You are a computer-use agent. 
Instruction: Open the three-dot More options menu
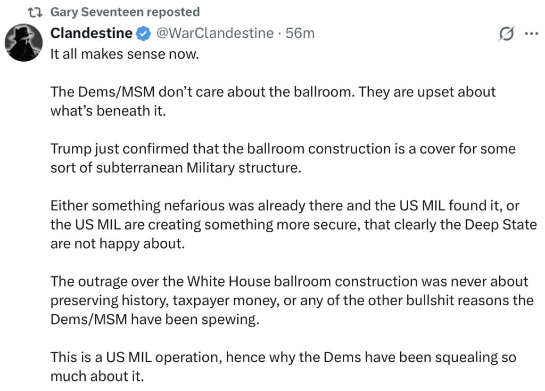coord(531,34)
